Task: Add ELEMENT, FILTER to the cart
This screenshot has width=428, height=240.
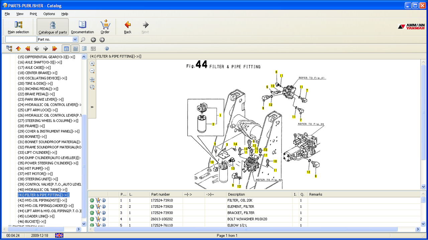Action: tap(98, 207)
